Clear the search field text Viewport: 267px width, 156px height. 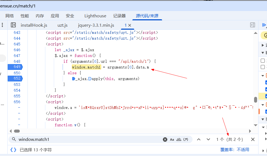(165, 139)
